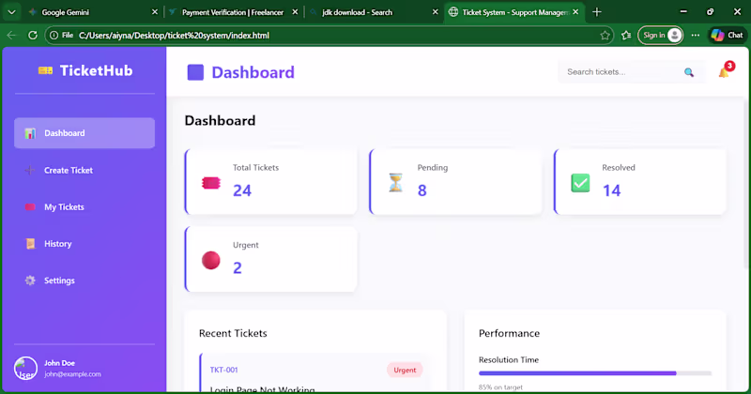
Task: View site info File icon in address bar
Action: tap(62, 35)
